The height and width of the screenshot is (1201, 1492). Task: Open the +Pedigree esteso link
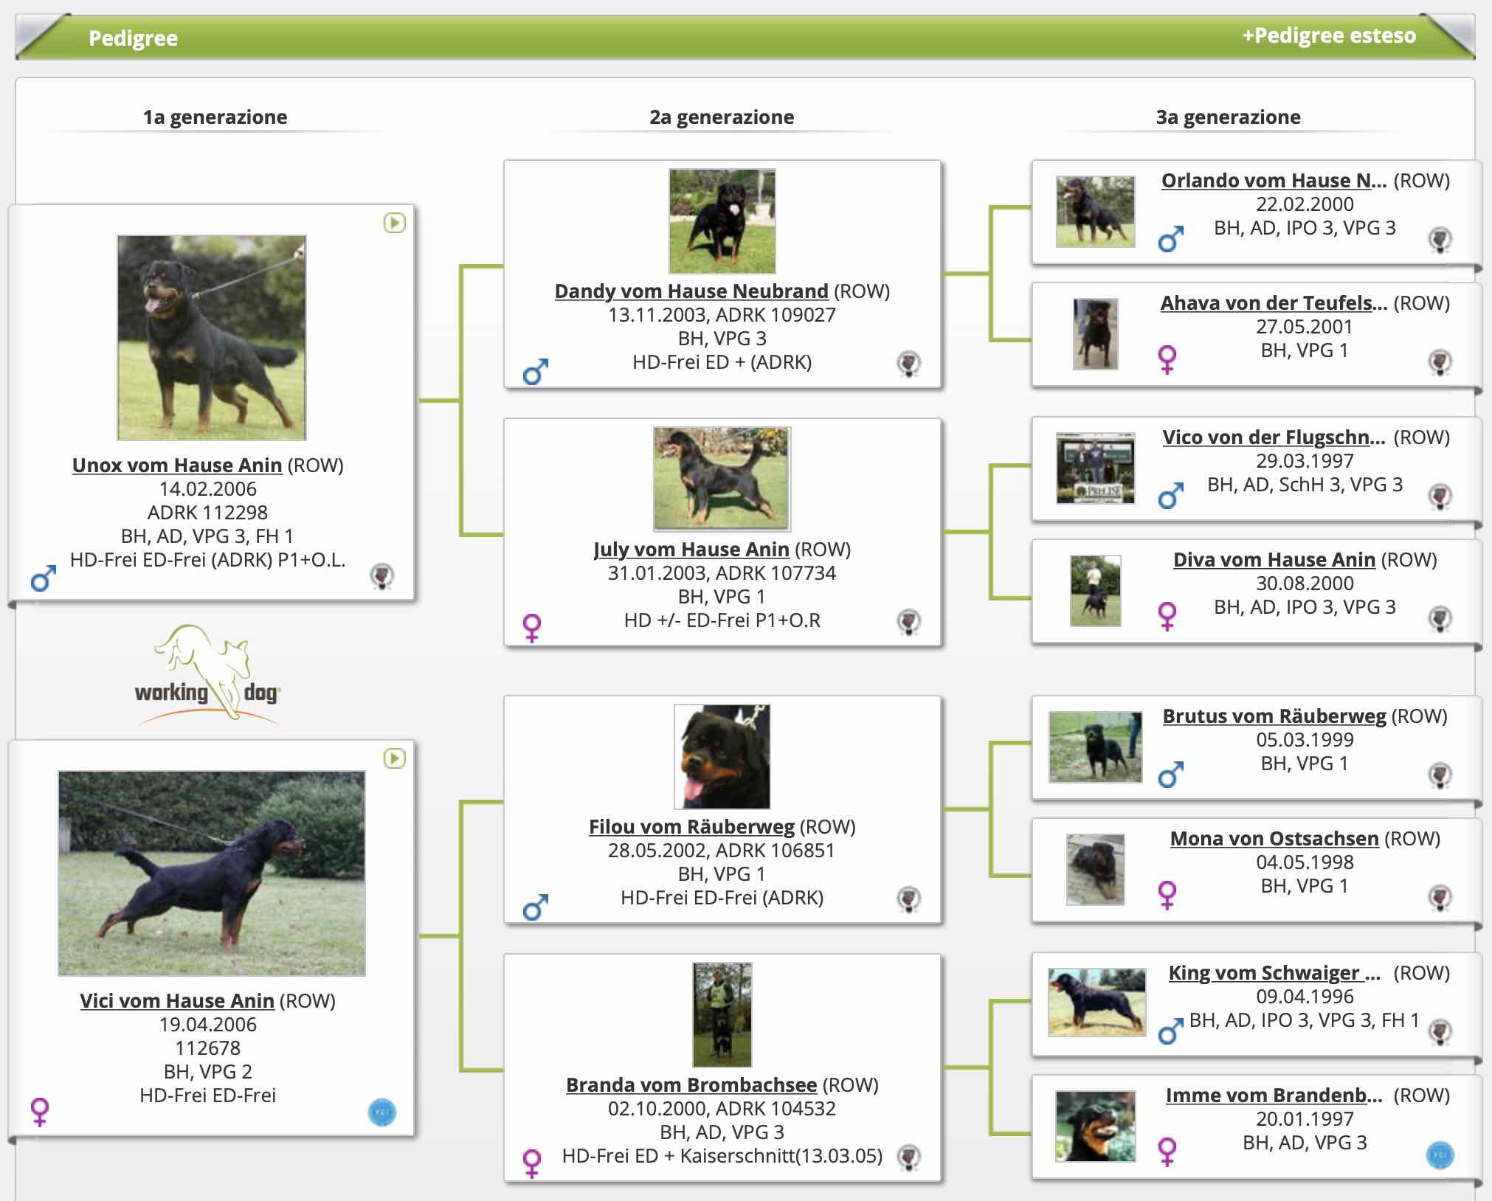tap(1329, 35)
